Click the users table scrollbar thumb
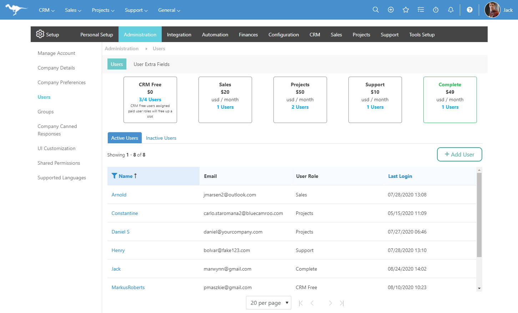The width and height of the screenshot is (518, 313). (x=479, y=215)
